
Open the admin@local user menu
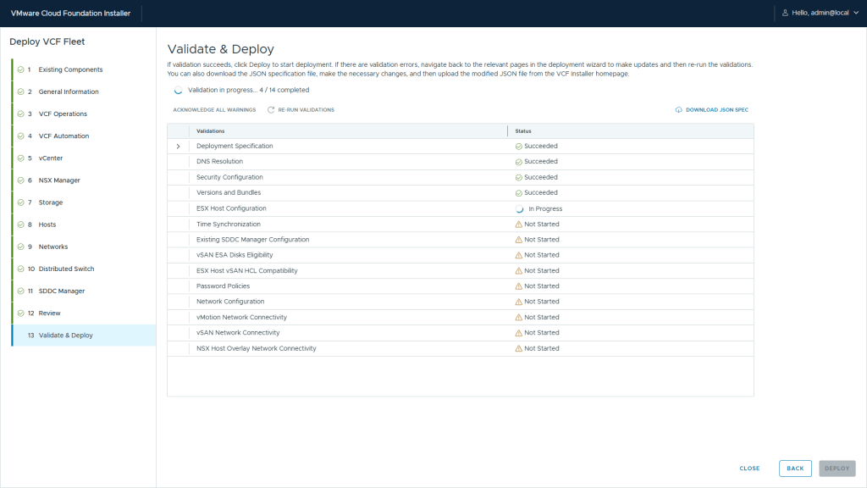click(820, 13)
